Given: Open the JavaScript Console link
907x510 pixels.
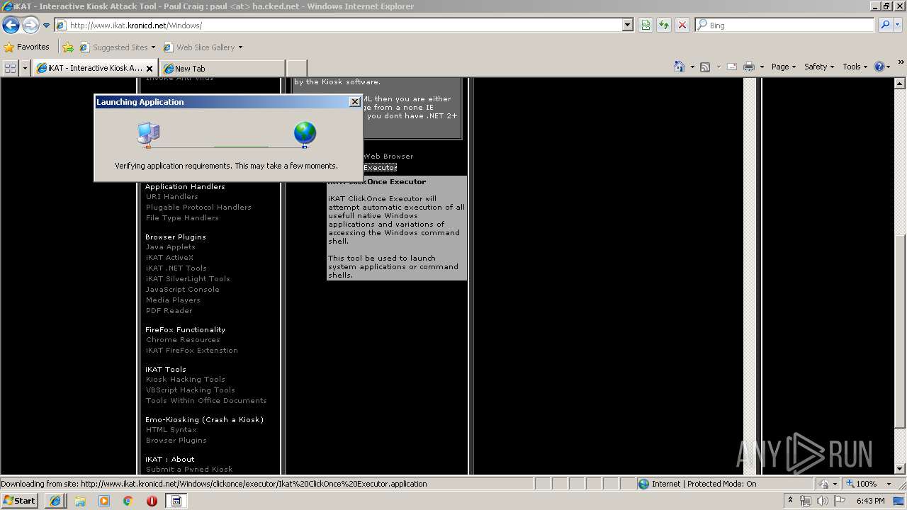Looking at the screenshot, I should pyautogui.click(x=183, y=290).
